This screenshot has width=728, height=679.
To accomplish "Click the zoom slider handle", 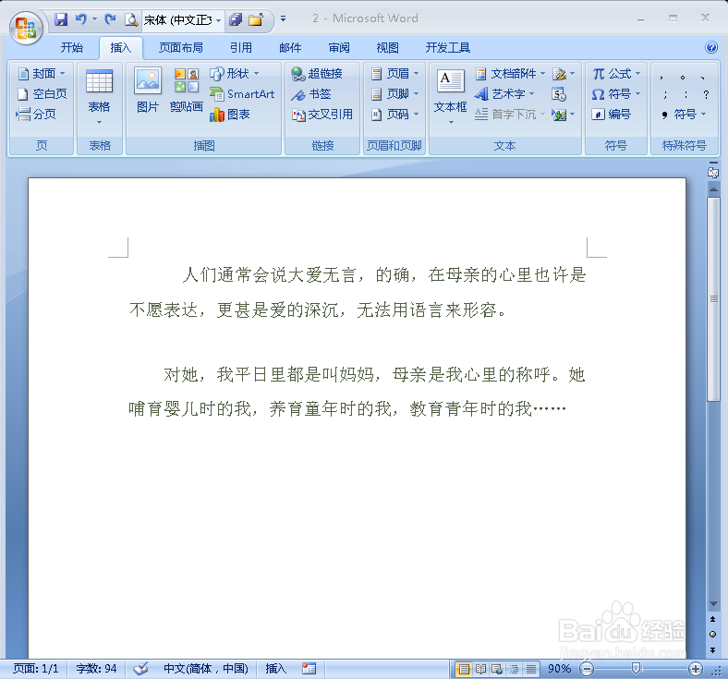I will tap(637, 669).
